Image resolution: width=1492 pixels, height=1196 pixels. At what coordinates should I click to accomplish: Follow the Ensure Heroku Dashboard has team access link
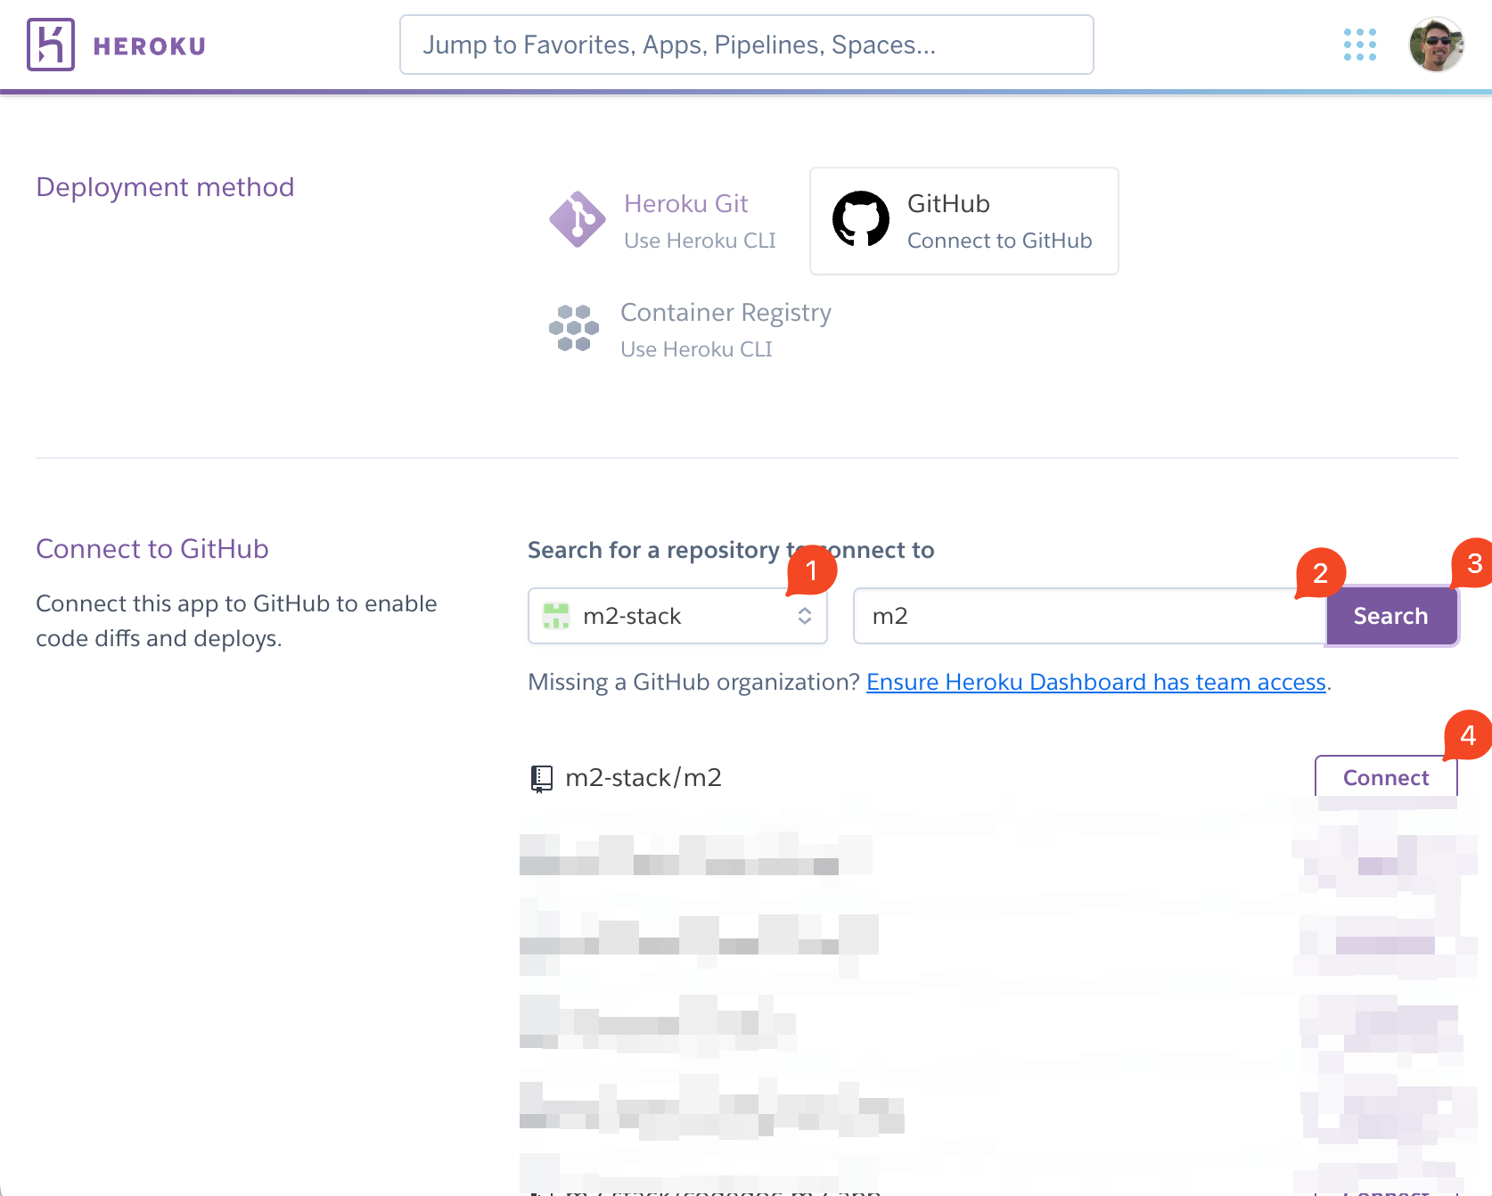1095,682
